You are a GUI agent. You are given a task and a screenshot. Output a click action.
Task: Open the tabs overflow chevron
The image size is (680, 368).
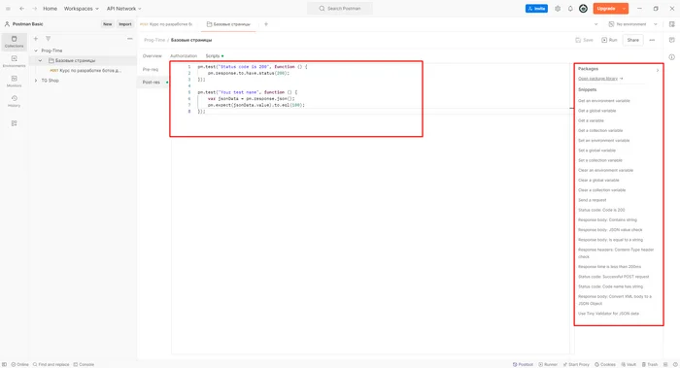pyautogui.click(x=595, y=24)
